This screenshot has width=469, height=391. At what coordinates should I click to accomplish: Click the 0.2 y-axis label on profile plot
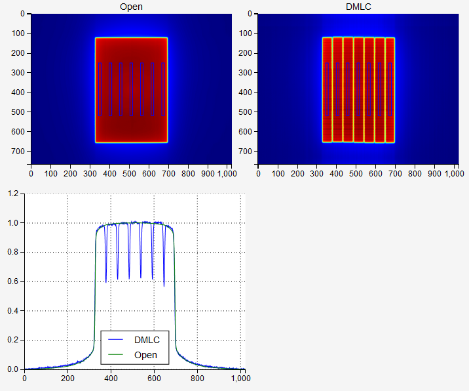[13, 340]
